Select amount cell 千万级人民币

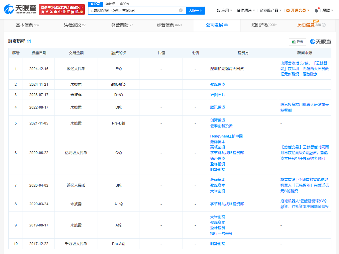(x=76, y=244)
